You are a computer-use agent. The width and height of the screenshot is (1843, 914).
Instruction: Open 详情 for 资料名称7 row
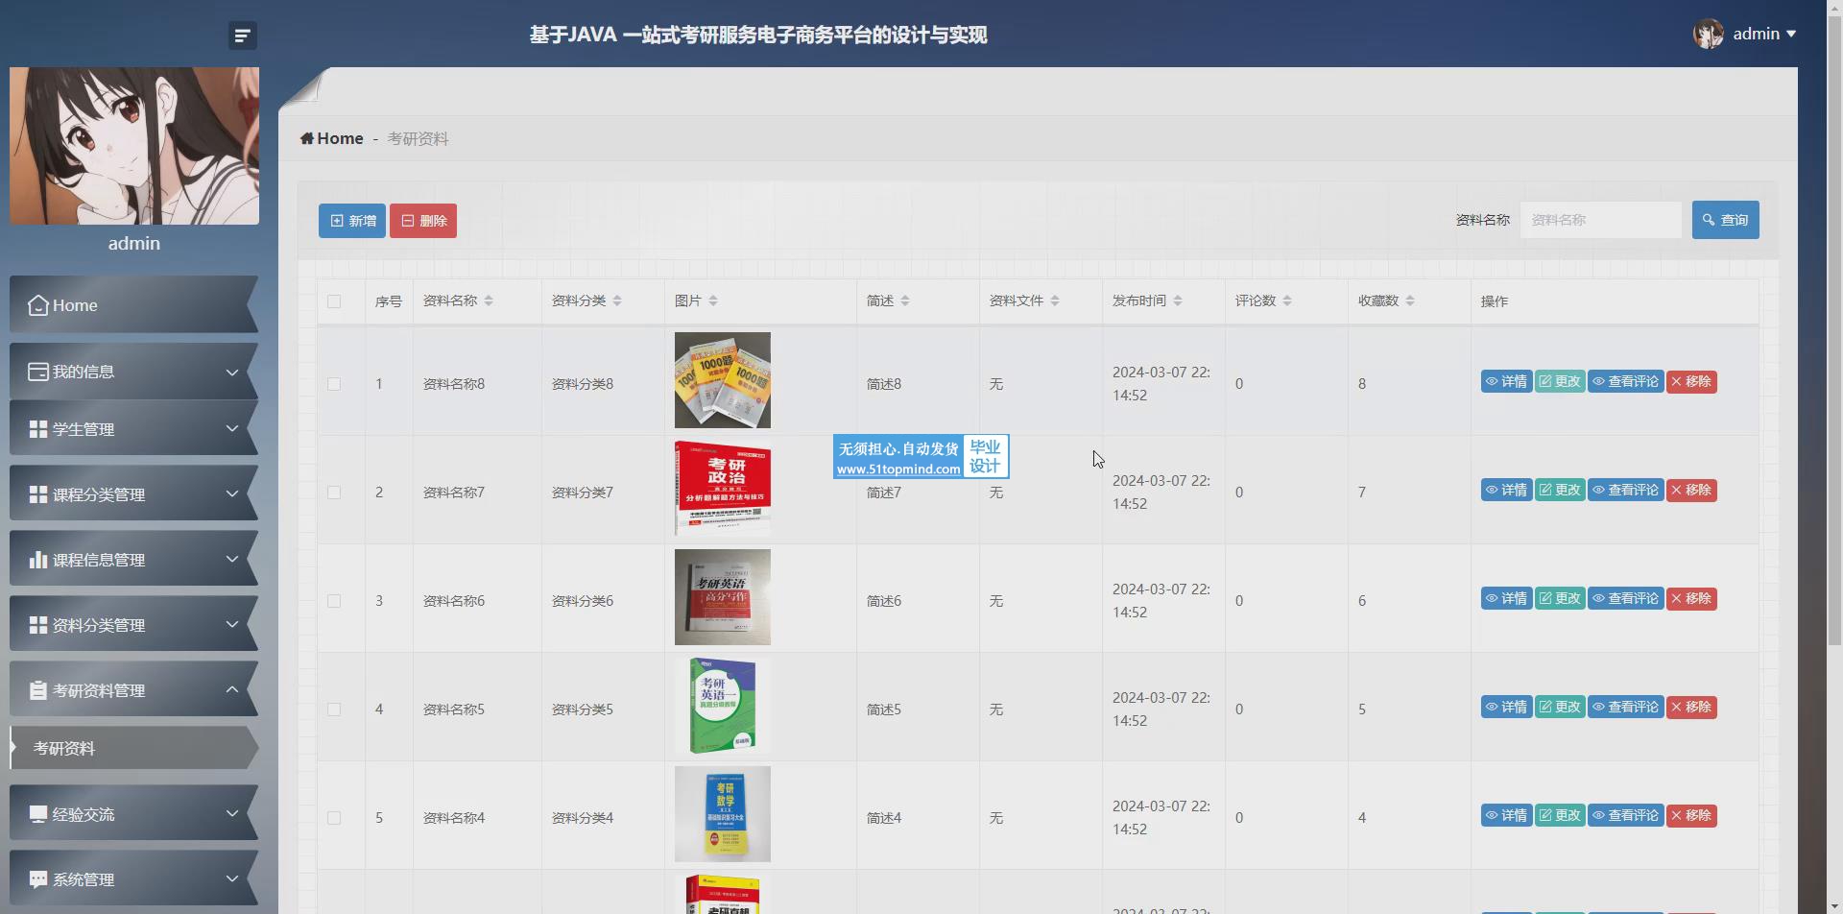pos(1506,491)
